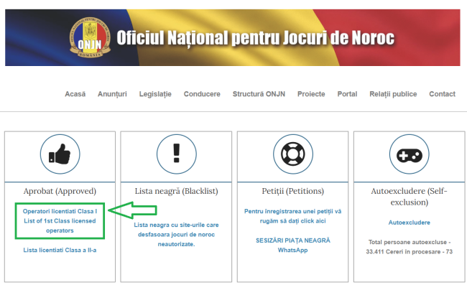
Task: Open Relații publice in navigation
Action: coord(393,94)
